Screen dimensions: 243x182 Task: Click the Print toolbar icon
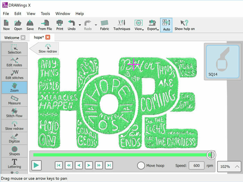coord(60,25)
